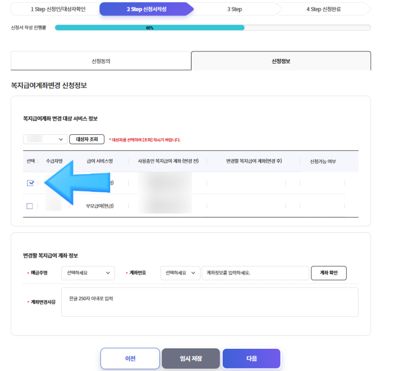Click the 신청가능 여부 column header
Image resolution: width=395 pixels, height=371 pixels.
[x=323, y=162]
